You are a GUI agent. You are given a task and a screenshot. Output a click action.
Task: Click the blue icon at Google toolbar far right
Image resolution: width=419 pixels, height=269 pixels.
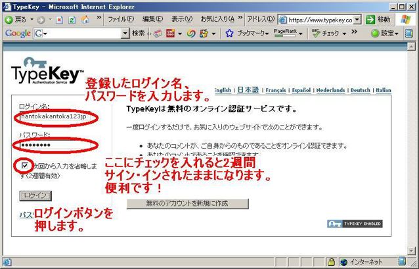coord(408,34)
